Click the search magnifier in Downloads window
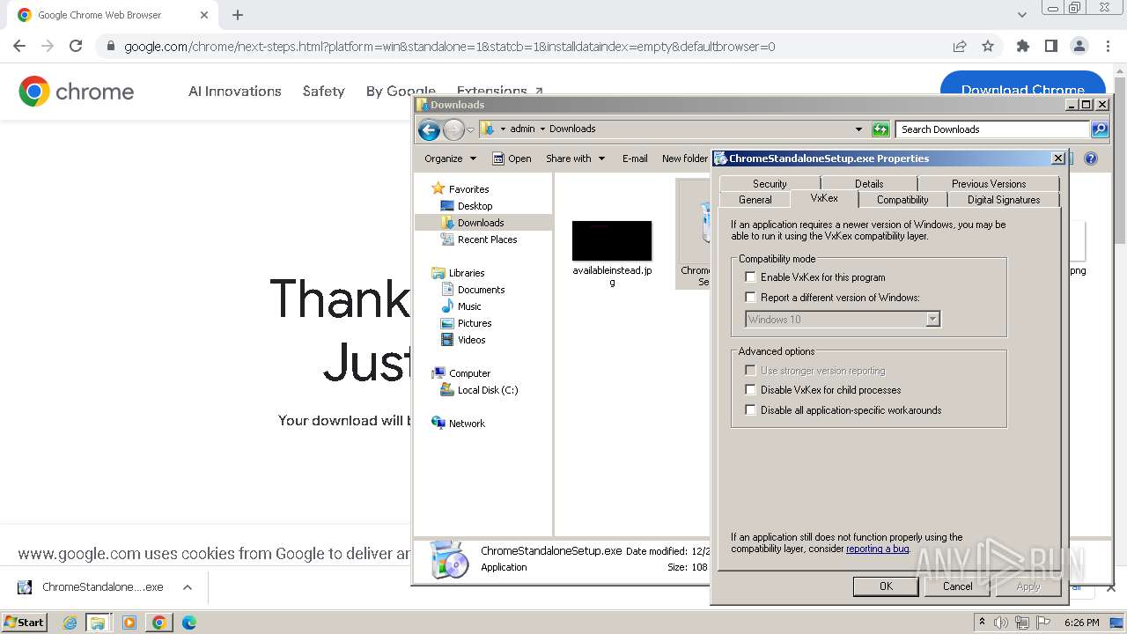 coord(1100,129)
